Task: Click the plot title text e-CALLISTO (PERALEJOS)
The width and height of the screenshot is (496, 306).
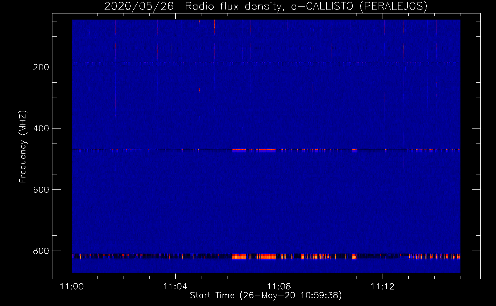Action: (x=359, y=6)
